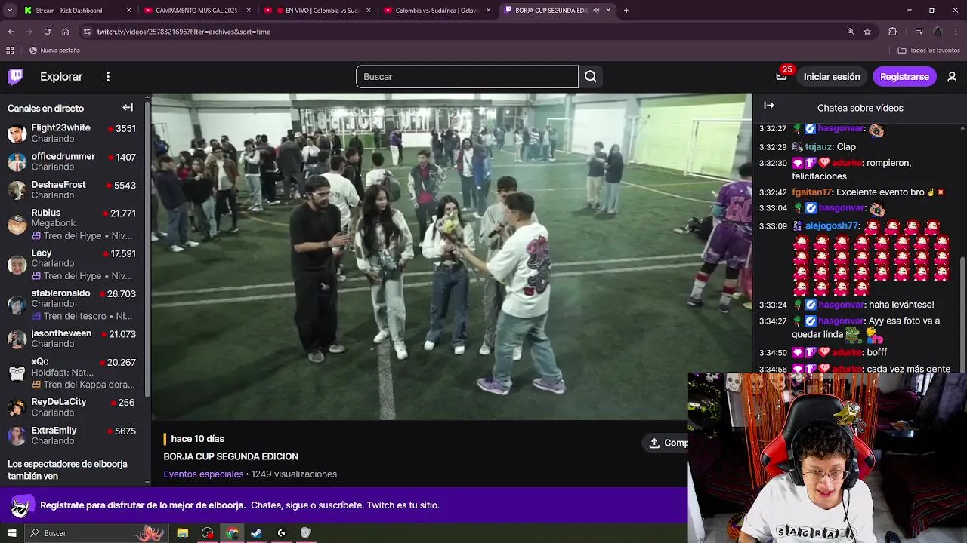The height and width of the screenshot is (543, 967).
Task: Go back in browser history
Action: point(11,32)
